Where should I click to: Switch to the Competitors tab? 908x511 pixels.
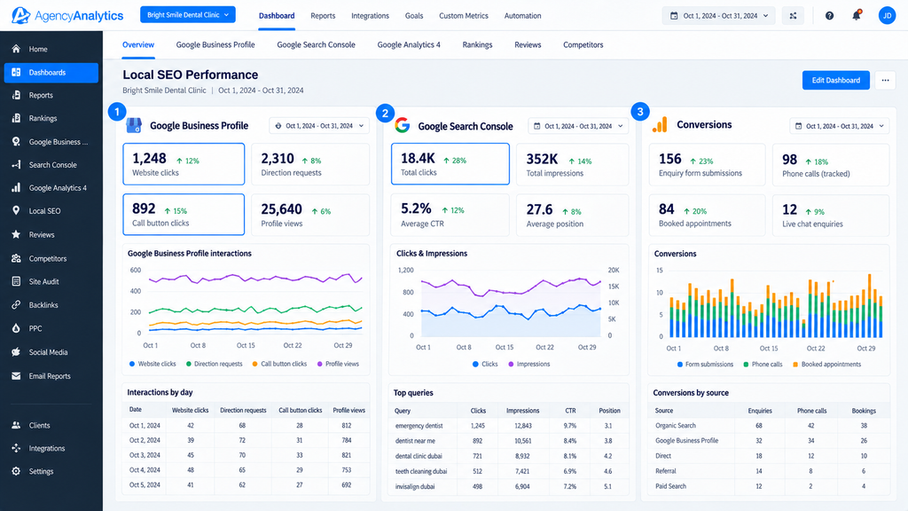pyautogui.click(x=583, y=44)
